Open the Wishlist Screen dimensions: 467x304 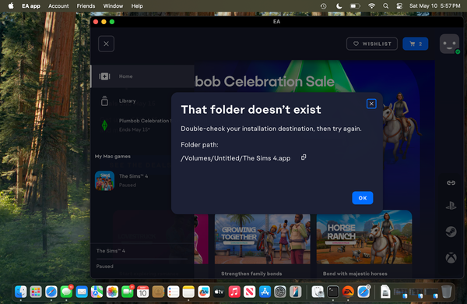click(372, 44)
